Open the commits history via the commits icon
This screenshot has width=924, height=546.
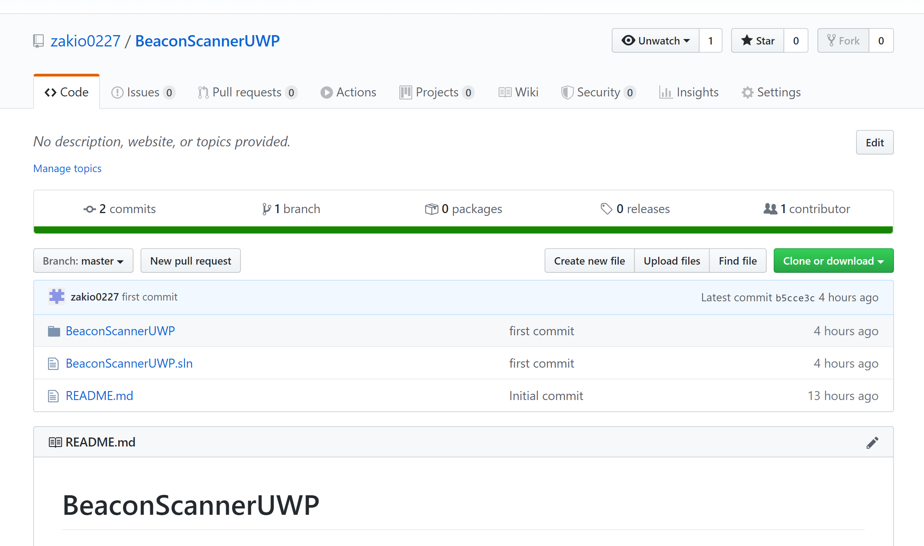pos(89,209)
